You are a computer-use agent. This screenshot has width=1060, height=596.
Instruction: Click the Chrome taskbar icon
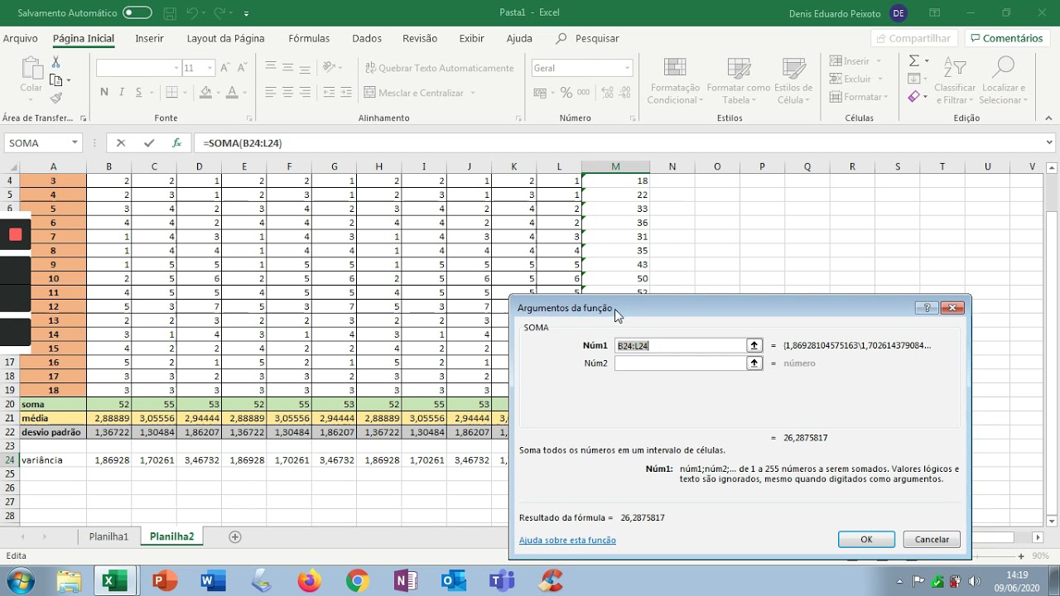[358, 581]
